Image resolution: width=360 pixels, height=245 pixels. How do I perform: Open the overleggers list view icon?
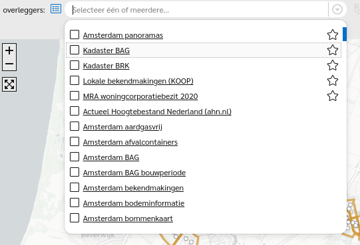click(56, 9)
